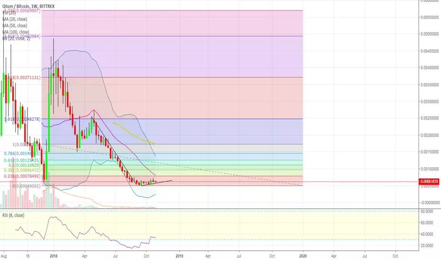Click the 2.618(0.00371131) Fibonacci label
Viewport: 441px width, 260px height.
[23, 78]
